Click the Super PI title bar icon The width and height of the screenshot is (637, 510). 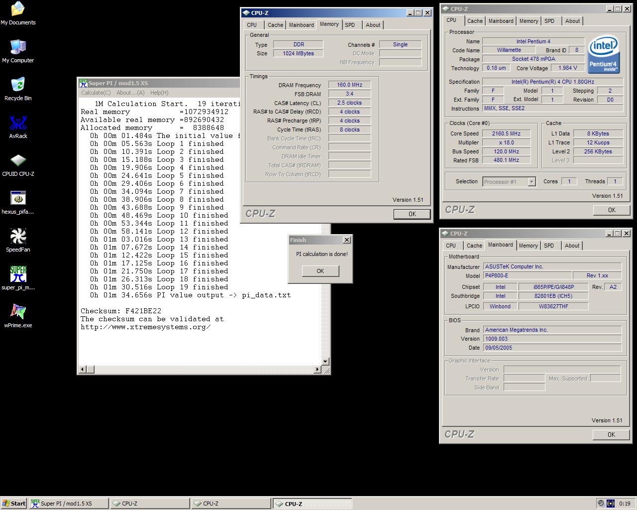coord(83,83)
